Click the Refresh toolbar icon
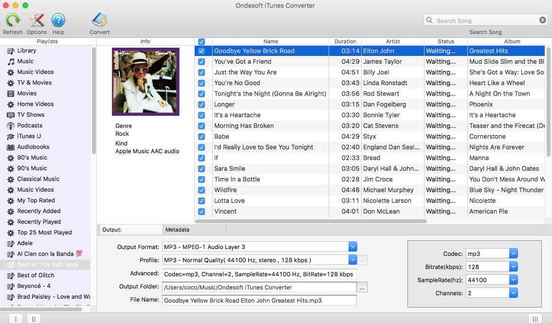552x324 pixels. [13, 20]
